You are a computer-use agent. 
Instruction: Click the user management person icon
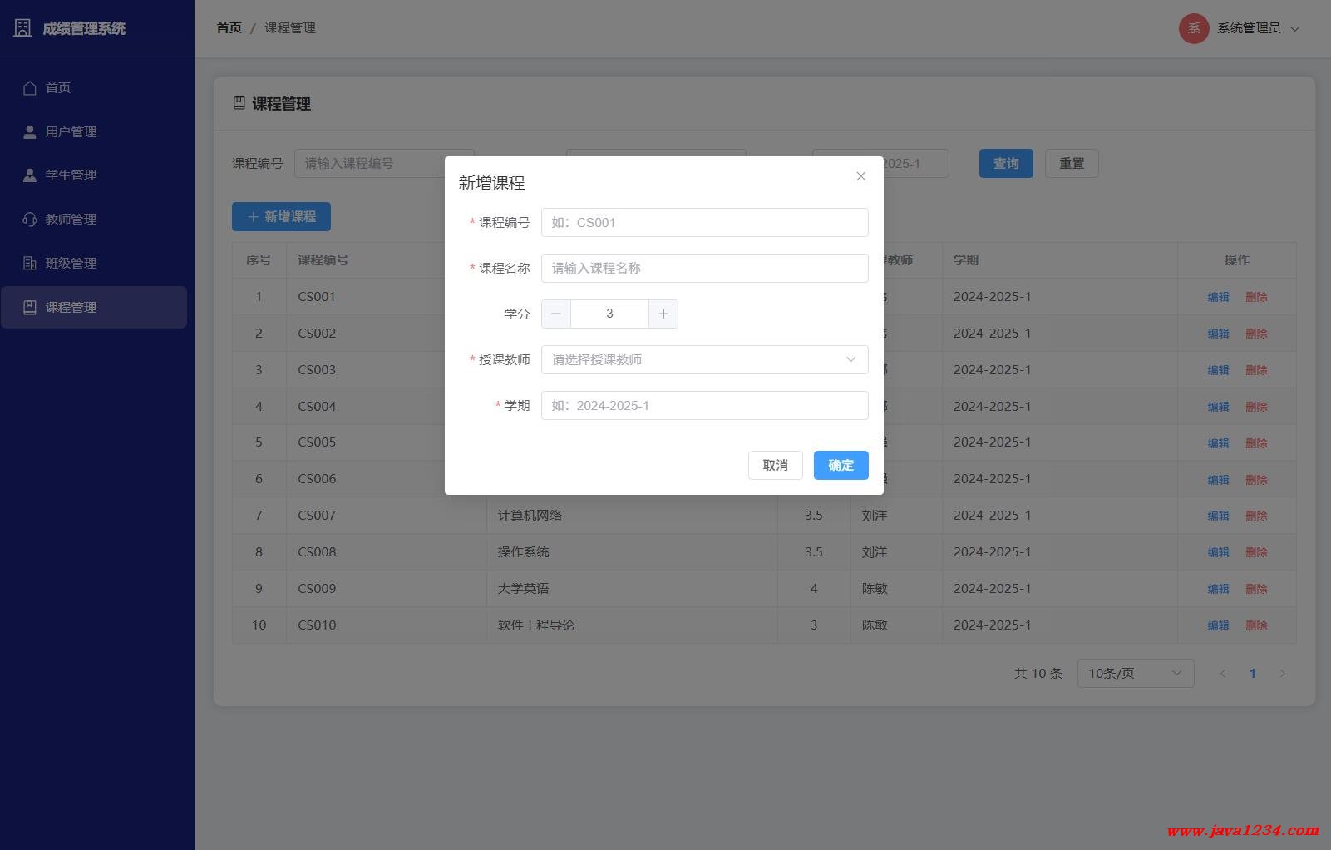click(30, 132)
